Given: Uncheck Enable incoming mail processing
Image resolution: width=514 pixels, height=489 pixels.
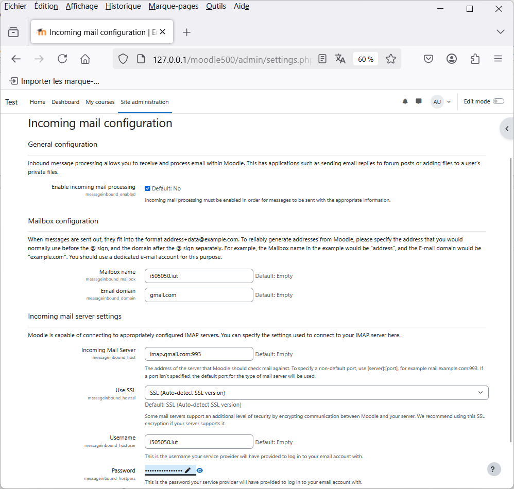Looking at the screenshot, I should tap(147, 188).
